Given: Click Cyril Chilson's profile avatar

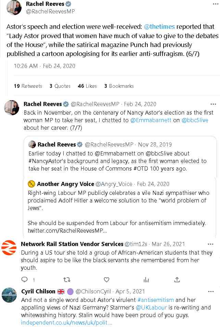Looking at the screenshot, I should coord(9,295).
